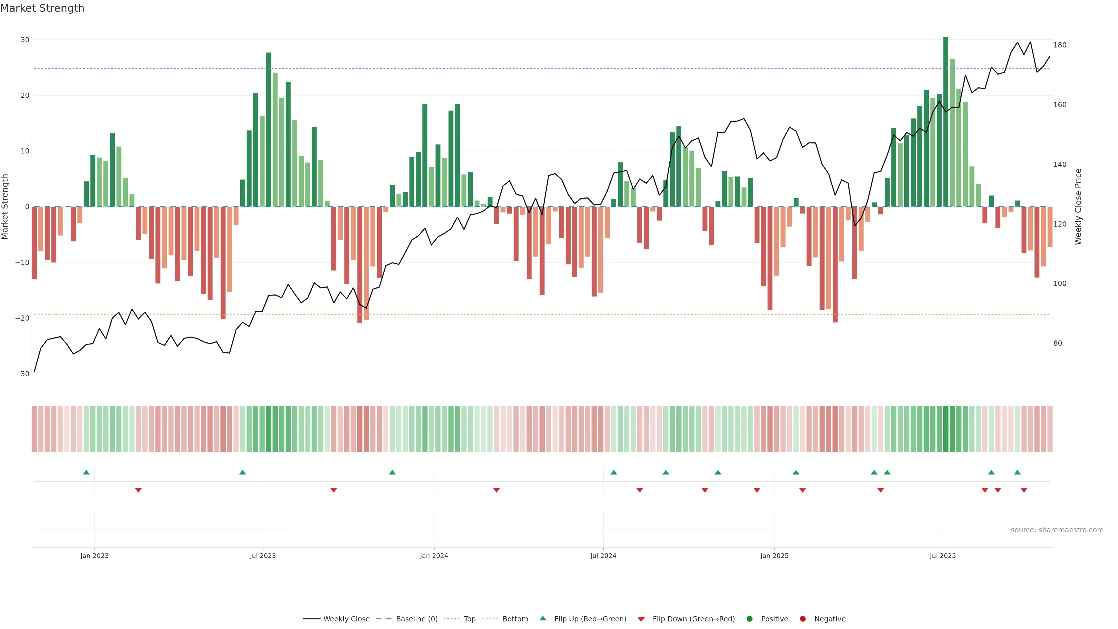Click the Weekly Close Price axis title
Image resolution: width=1118 pixels, height=629 pixels.
1078,207
